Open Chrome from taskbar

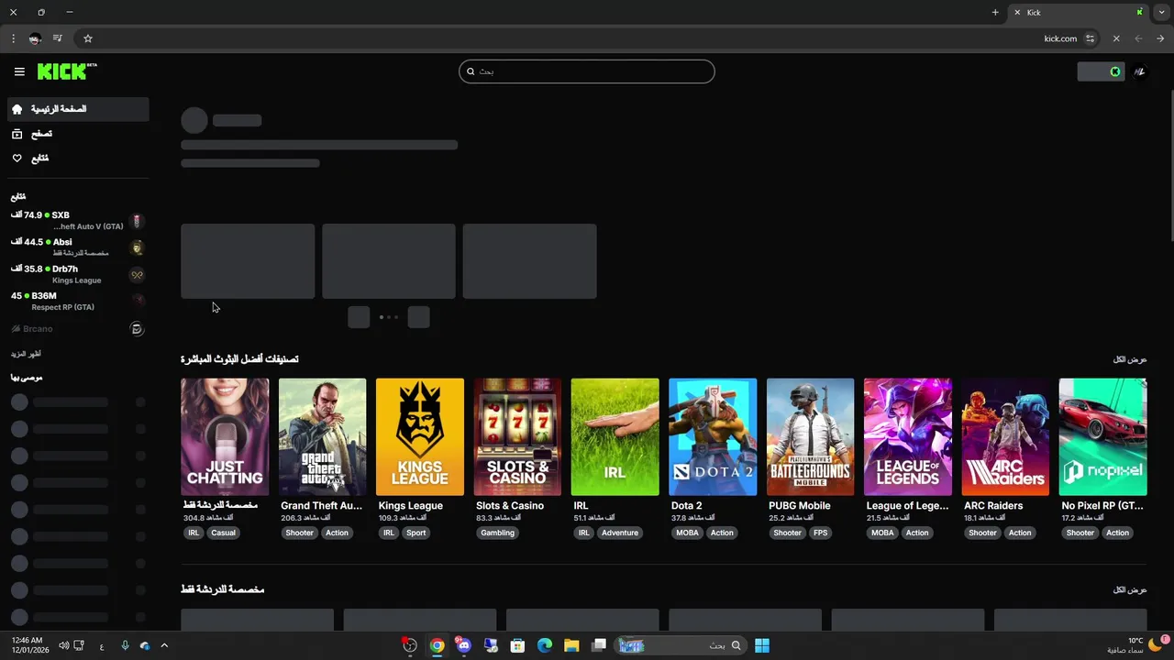click(x=437, y=645)
